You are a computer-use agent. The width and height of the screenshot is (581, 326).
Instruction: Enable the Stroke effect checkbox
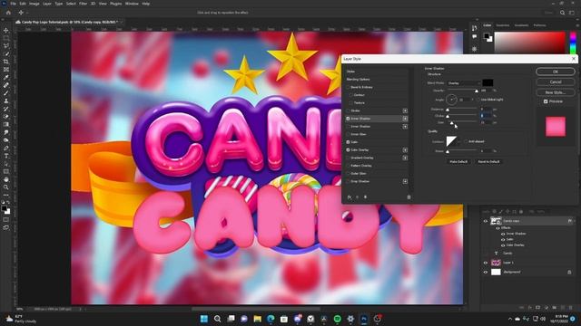pyautogui.click(x=348, y=110)
